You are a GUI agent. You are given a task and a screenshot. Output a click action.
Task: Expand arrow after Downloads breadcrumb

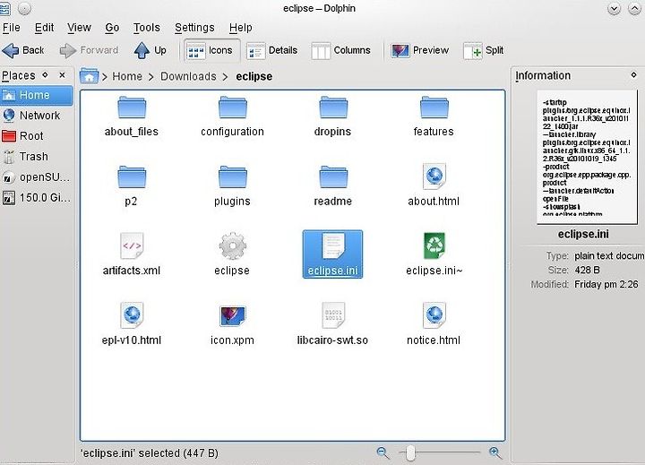tap(225, 77)
